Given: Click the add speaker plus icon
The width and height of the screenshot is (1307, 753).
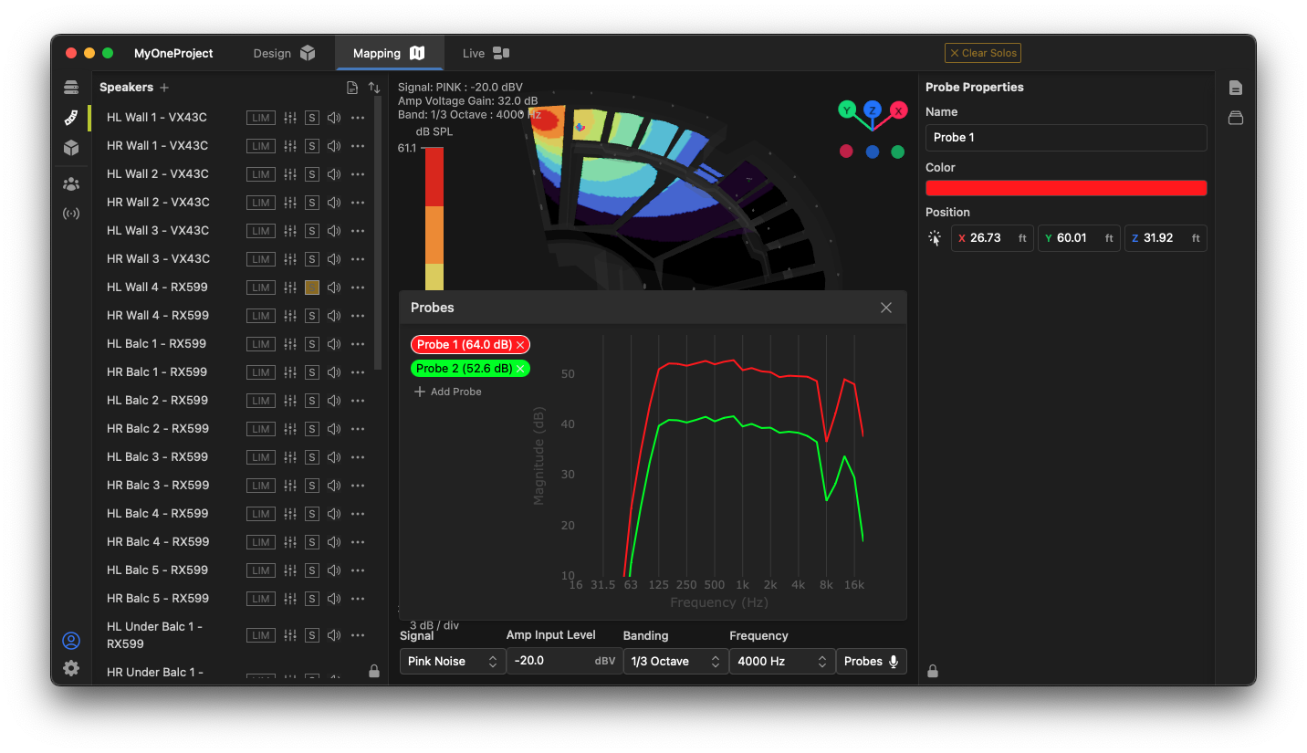Looking at the screenshot, I should [164, 88].
